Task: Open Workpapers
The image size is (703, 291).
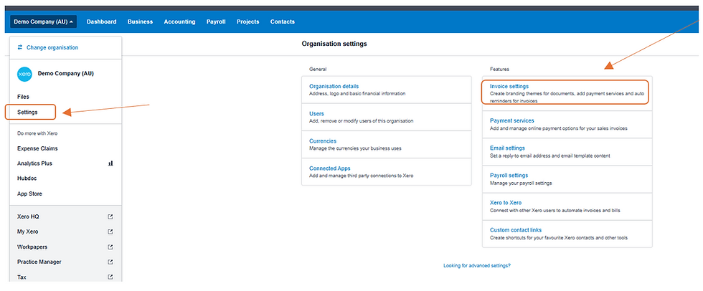Action: point(32,247)
